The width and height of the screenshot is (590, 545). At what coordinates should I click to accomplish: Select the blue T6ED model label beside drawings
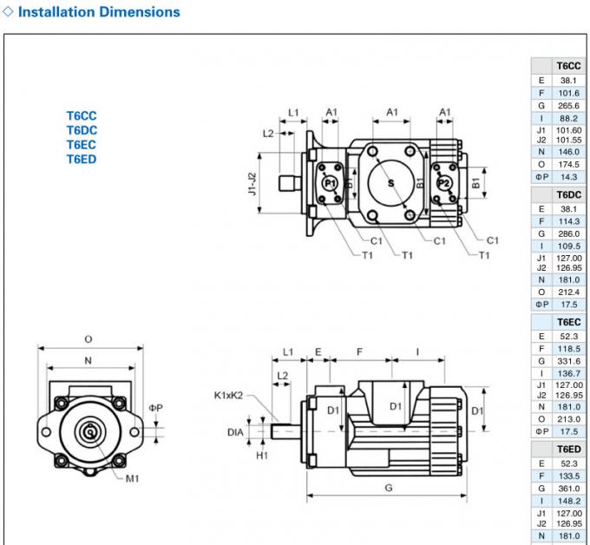[82, 159]
